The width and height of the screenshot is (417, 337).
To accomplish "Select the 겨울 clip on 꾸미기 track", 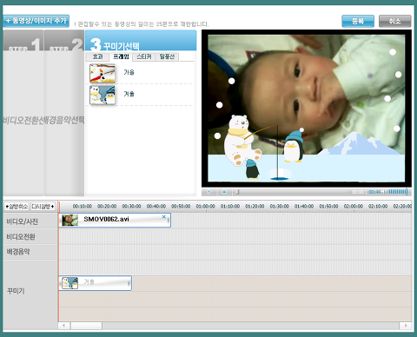I will 96,283.
